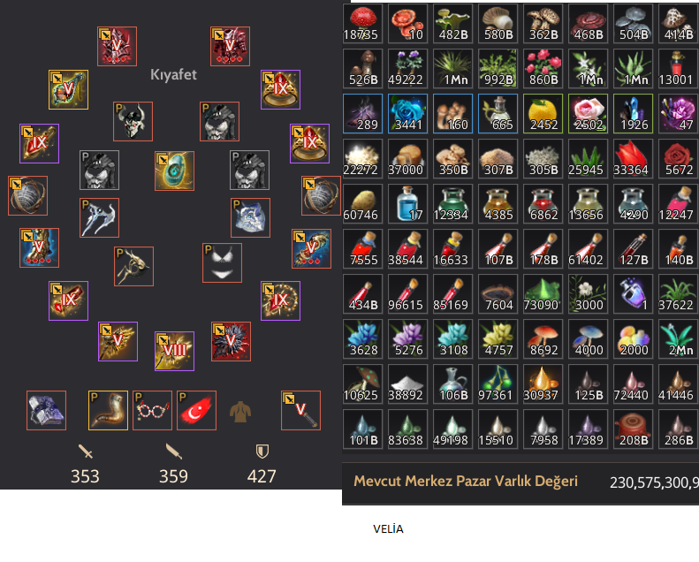This screenshot has height=562, width=699.
Task: Click the blue crystal ore item slot
Action: click(46, 411)
